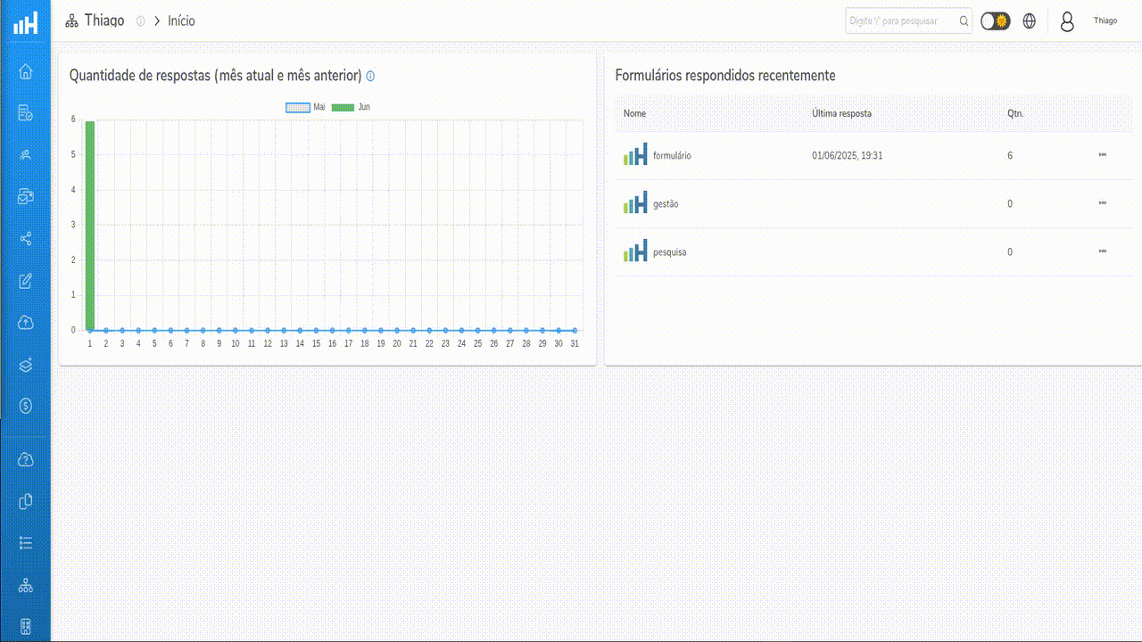Screen dimensions: 1142x642
Task: Click Formulários respondidos recentemente heading
Action: pyautogui.click(x=725, y=76)
